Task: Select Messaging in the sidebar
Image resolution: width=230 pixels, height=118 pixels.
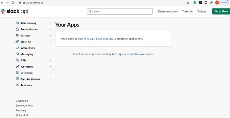Action: tap(27, 54)
